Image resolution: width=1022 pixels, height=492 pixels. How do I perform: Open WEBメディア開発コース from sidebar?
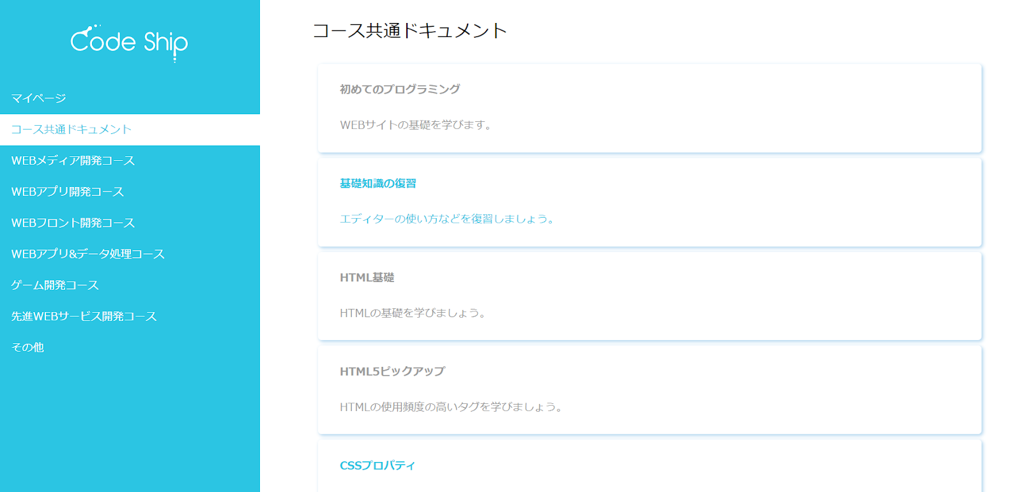[x=73, y=161]
